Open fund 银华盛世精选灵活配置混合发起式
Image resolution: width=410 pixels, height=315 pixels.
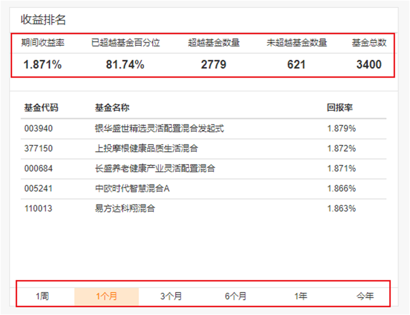coord(159,129)
